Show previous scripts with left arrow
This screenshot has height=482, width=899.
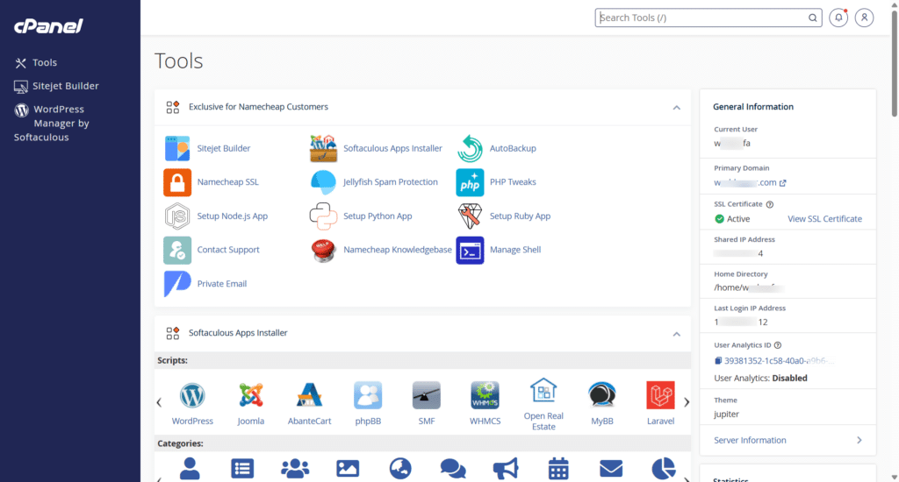click(x=160, y=402)
